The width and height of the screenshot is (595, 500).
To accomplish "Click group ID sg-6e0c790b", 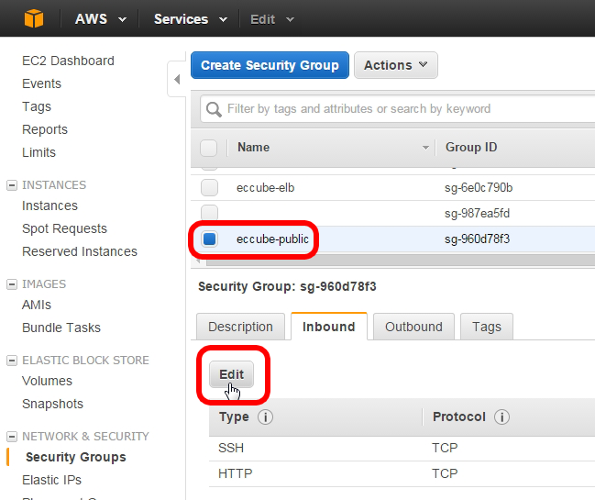I will tap(479, 188).
